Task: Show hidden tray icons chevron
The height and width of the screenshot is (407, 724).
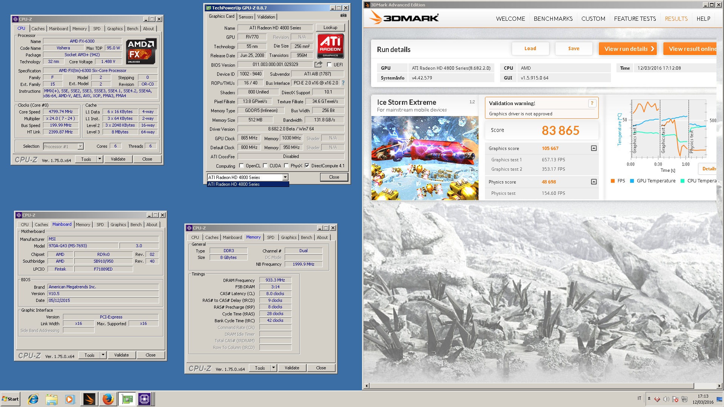Action: tap(649, 399)
